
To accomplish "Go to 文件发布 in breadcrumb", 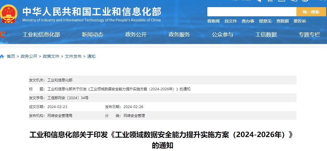I will tap(73, 56).
